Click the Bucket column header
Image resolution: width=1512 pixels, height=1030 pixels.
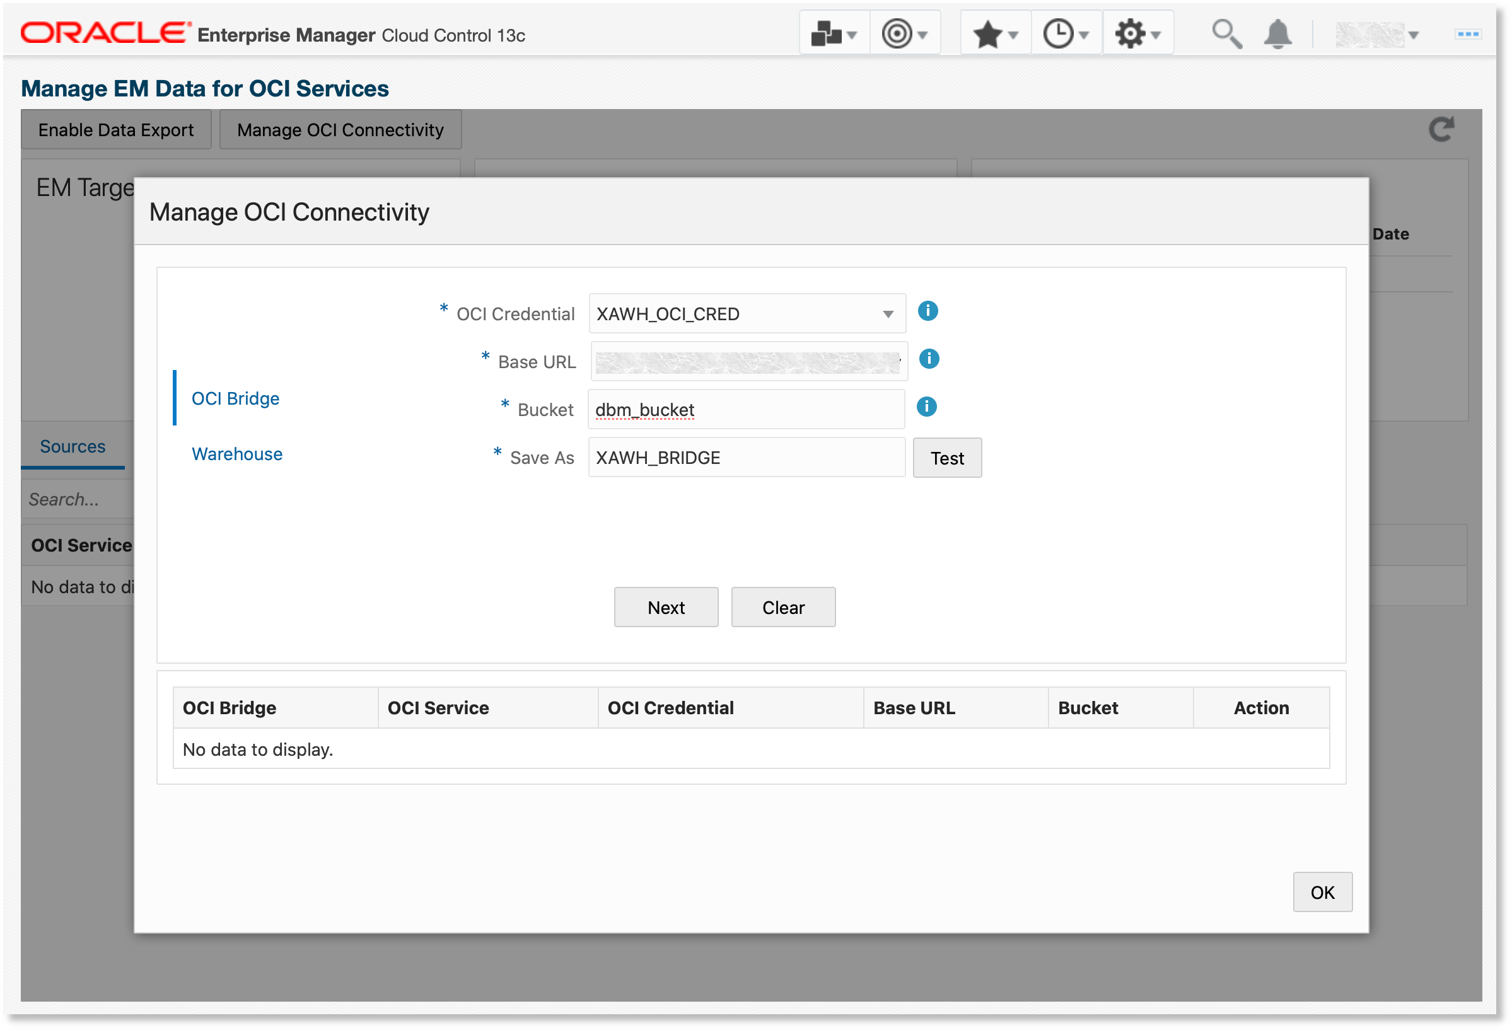[x=1121, y=708]
